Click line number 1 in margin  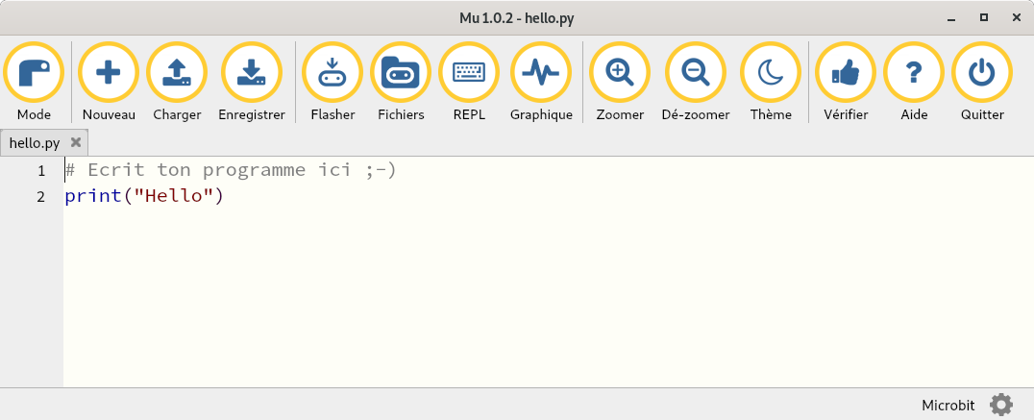pos(41,171)
